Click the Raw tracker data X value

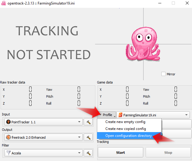point(30,89)
